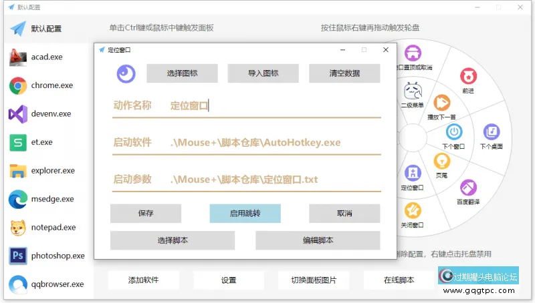Select the qqbrowser.exe text entry
This screenshot has height=303, width=535.
tap(58, 284)
